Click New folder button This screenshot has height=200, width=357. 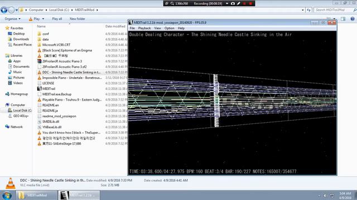(x=78, y=19)
